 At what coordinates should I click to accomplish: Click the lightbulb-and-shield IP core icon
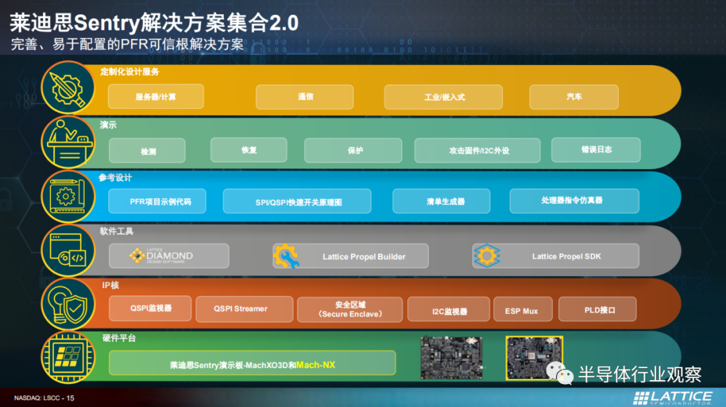(68, 304)
